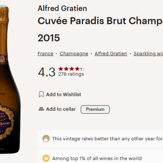Click the gold star top wines icon
The height and width of the screenshot is (163, 163).
click(46, 159)
